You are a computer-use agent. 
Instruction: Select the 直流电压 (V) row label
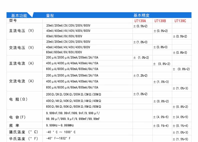(x=21, y=31)
